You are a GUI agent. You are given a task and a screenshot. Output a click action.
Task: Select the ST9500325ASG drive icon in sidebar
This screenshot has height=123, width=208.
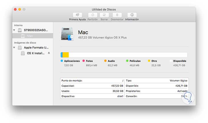click(x=20, y=30)
